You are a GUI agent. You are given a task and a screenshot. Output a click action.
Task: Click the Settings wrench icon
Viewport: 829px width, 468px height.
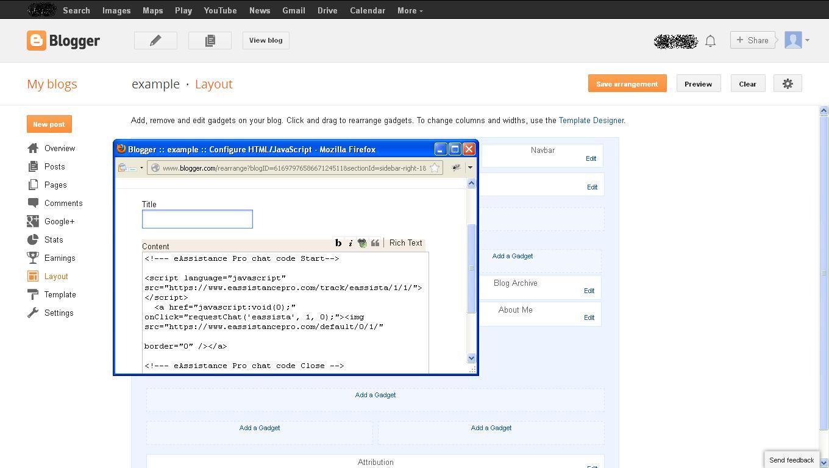[x=33, y=313]
